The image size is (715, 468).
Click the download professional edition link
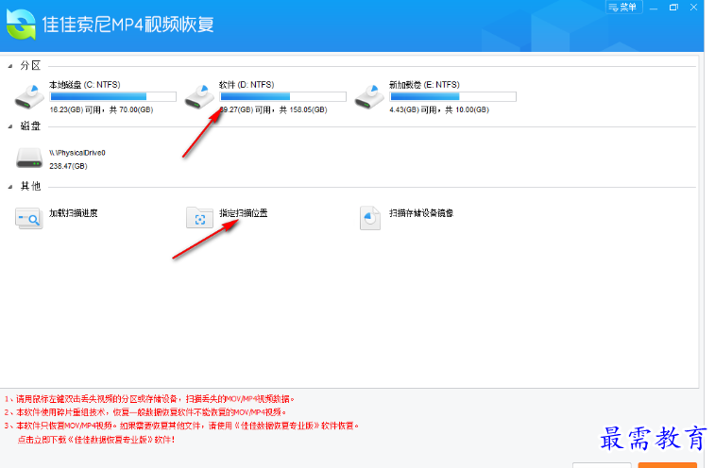[x=96, y=440]
